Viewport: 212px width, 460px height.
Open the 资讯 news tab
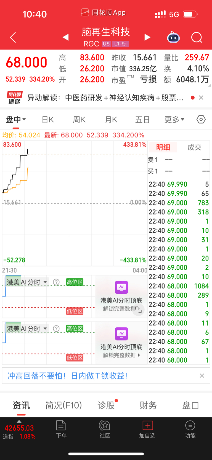(x=21, y=405)
